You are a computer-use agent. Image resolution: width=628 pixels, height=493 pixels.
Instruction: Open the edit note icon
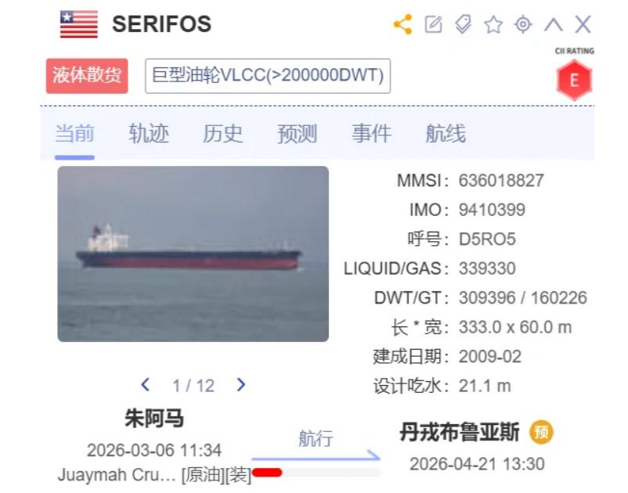coord(433,24)
